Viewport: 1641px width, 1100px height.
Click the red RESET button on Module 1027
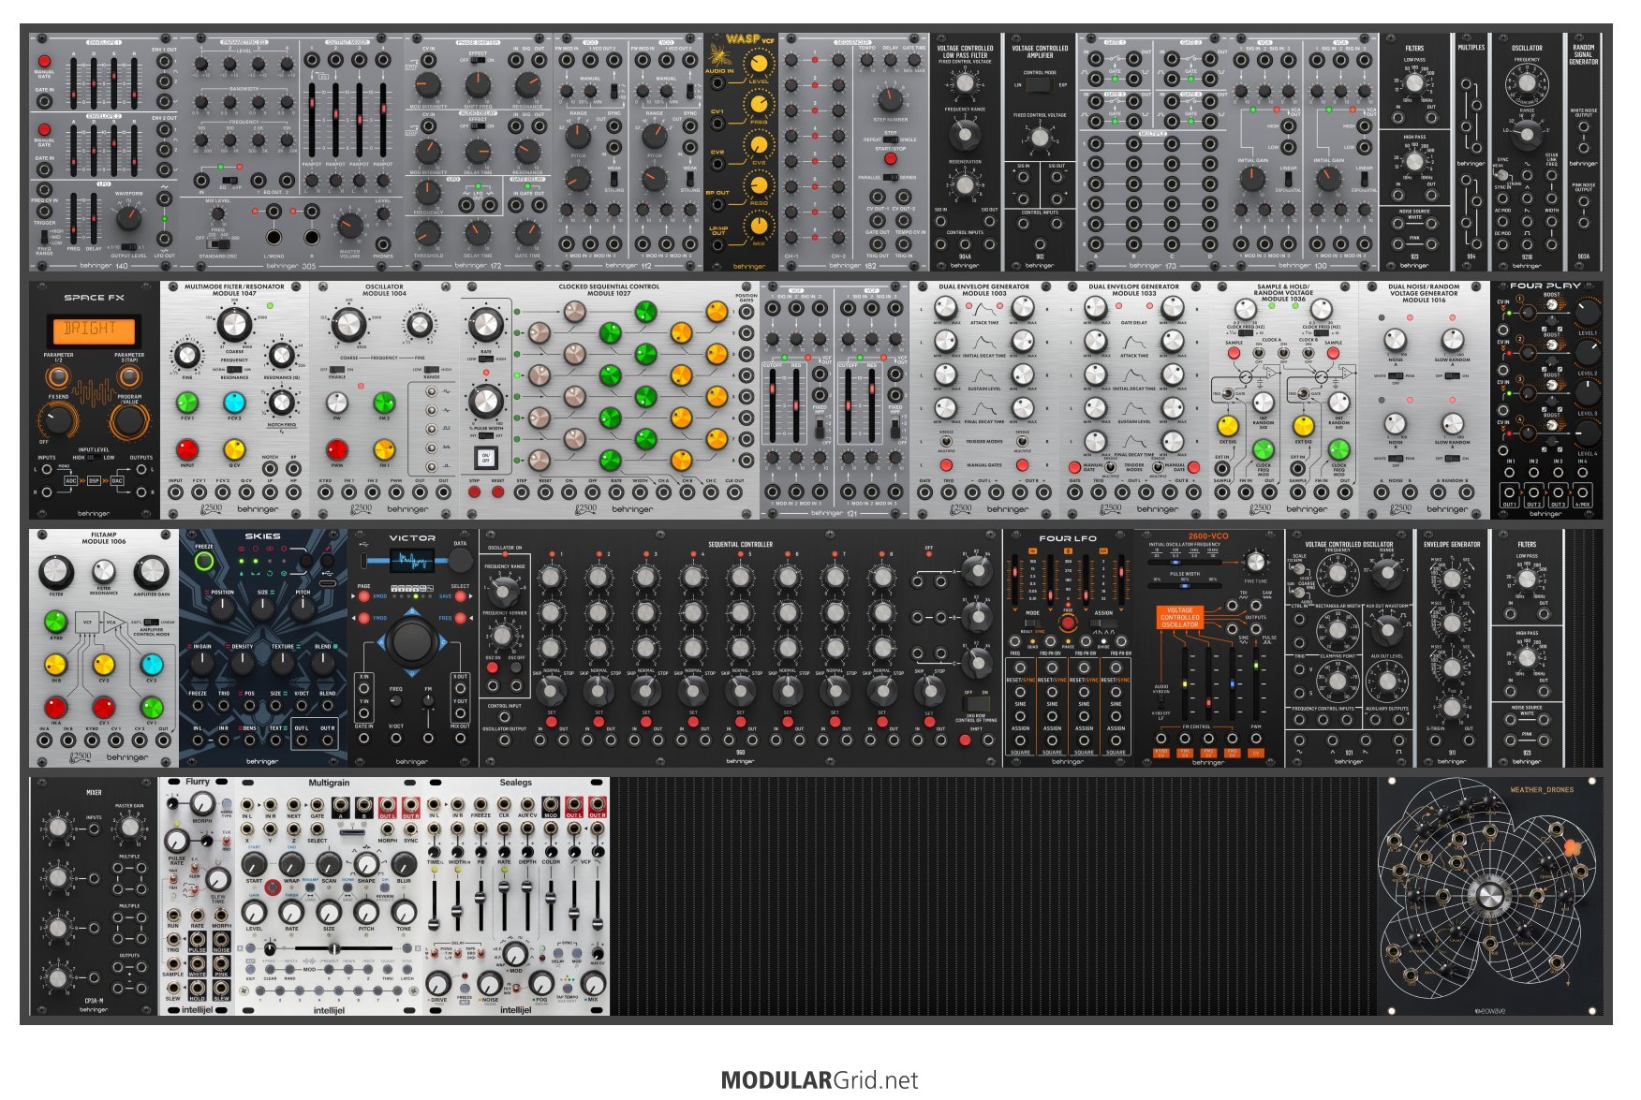click(497, 491)
